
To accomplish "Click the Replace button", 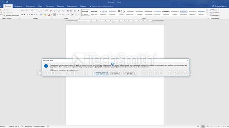I will (x=214, y=13).
